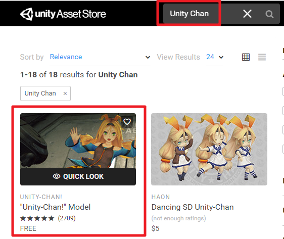Switch to list view layout
Viewport: 284px width, 239px height.
[x=262, y=57]
